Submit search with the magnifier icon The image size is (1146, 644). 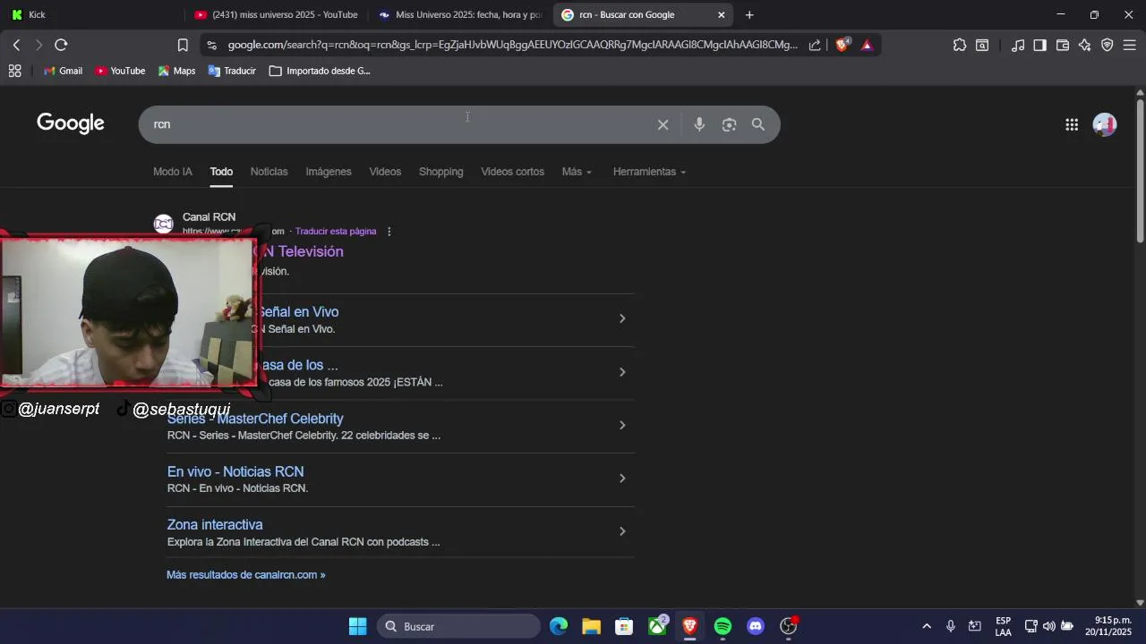(x=758, y=124)
